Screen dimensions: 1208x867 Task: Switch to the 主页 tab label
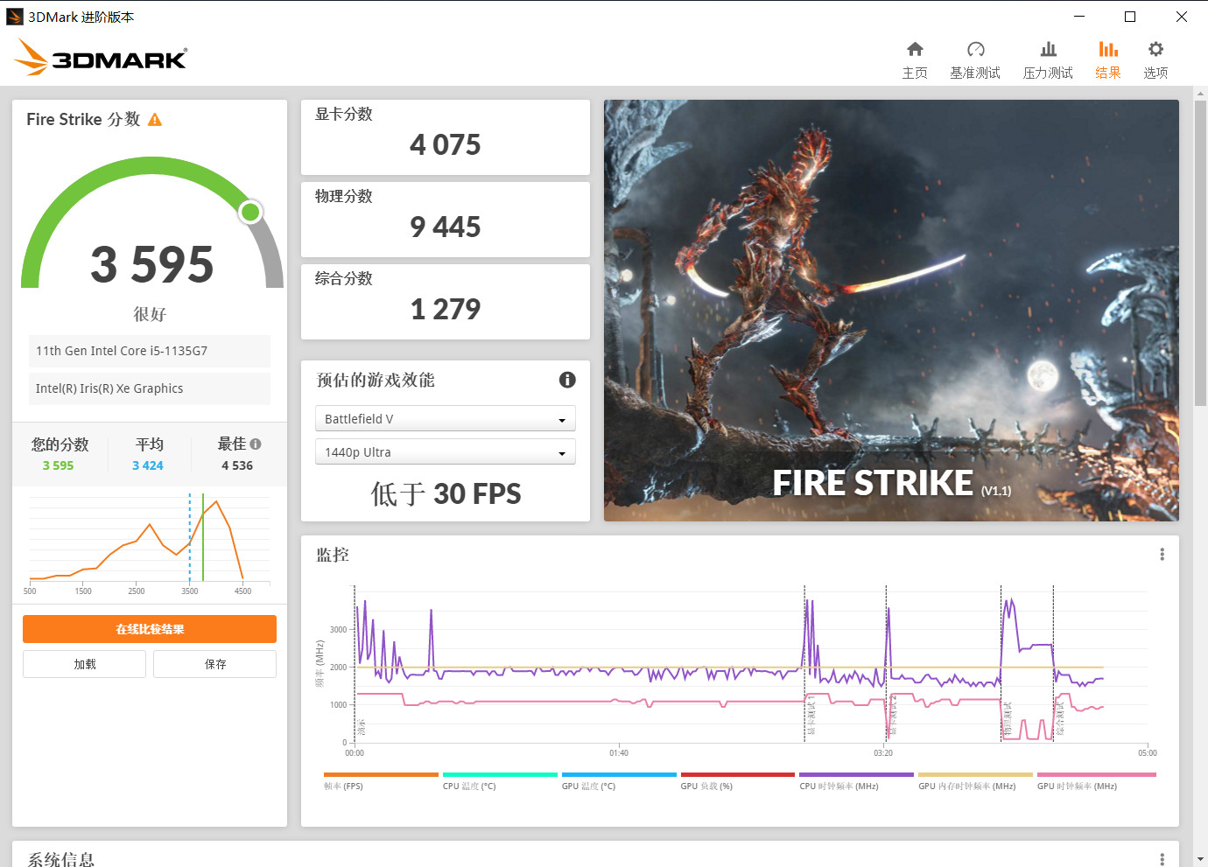coord(915,73)
